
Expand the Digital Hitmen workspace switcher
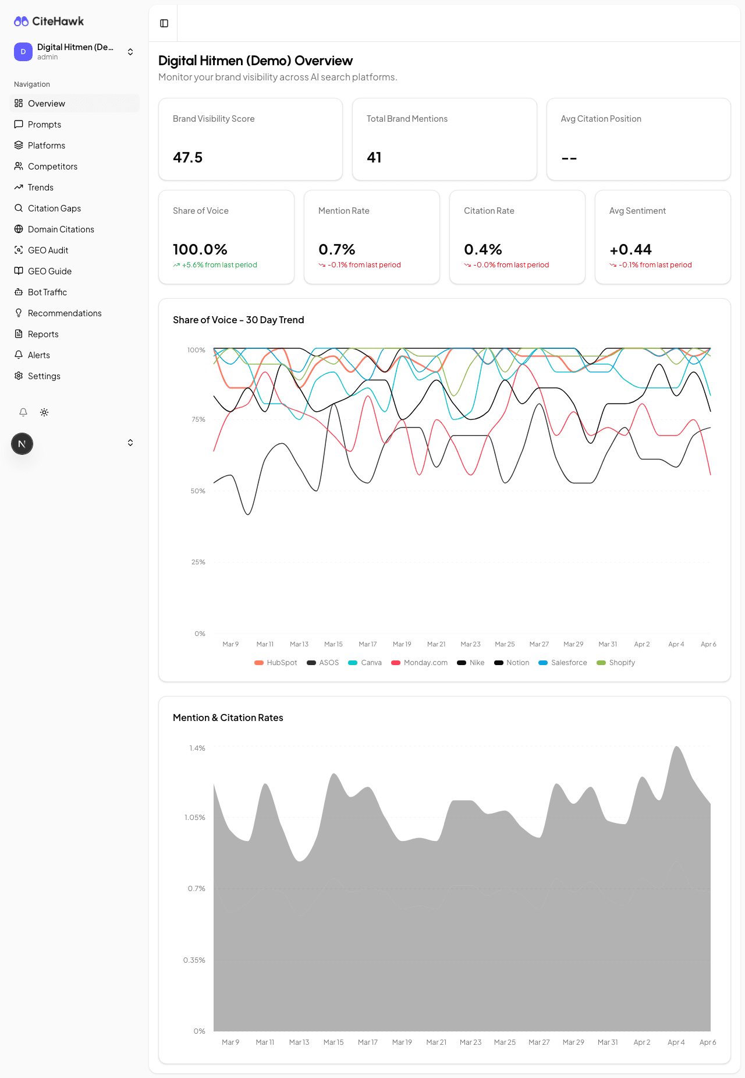coord(130,52)
